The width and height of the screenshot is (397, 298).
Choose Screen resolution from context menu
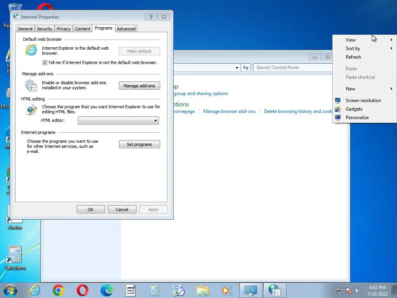[364, 100]
